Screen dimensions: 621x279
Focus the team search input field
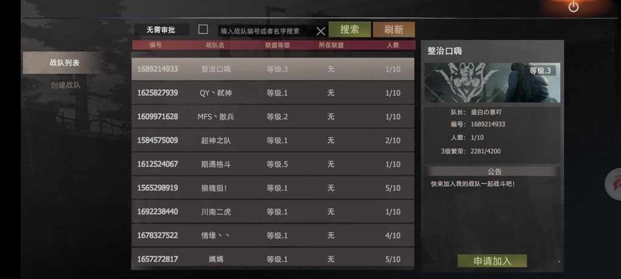click(267, 31)
